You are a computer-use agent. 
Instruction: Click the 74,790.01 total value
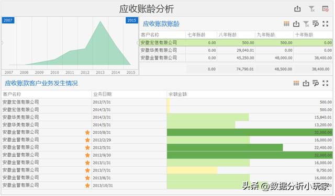pyautogui.click(x=245, y=69)
